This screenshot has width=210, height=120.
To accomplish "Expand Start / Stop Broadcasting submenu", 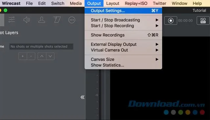I will click(x=123, y=20).
